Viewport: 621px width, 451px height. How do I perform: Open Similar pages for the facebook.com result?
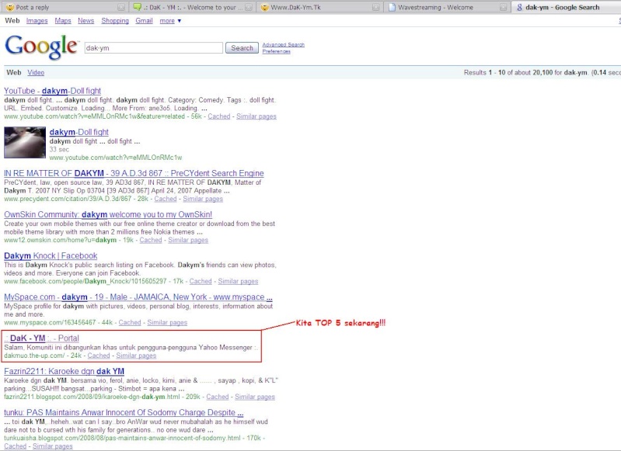click(x=238, y=281)
